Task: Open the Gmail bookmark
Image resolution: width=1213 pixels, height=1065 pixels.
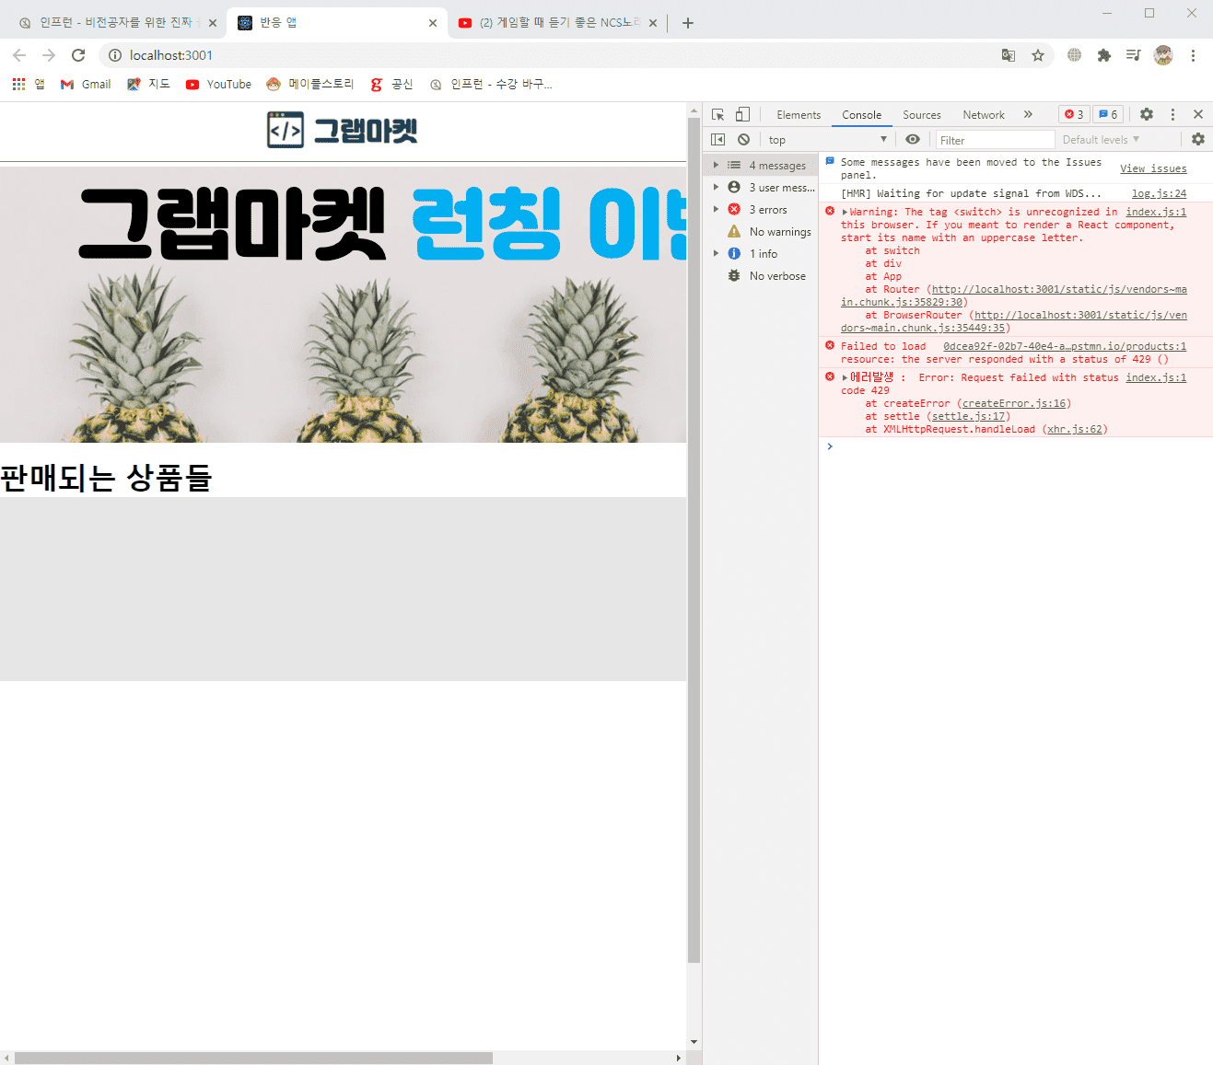Action: [x=86, y=84]
